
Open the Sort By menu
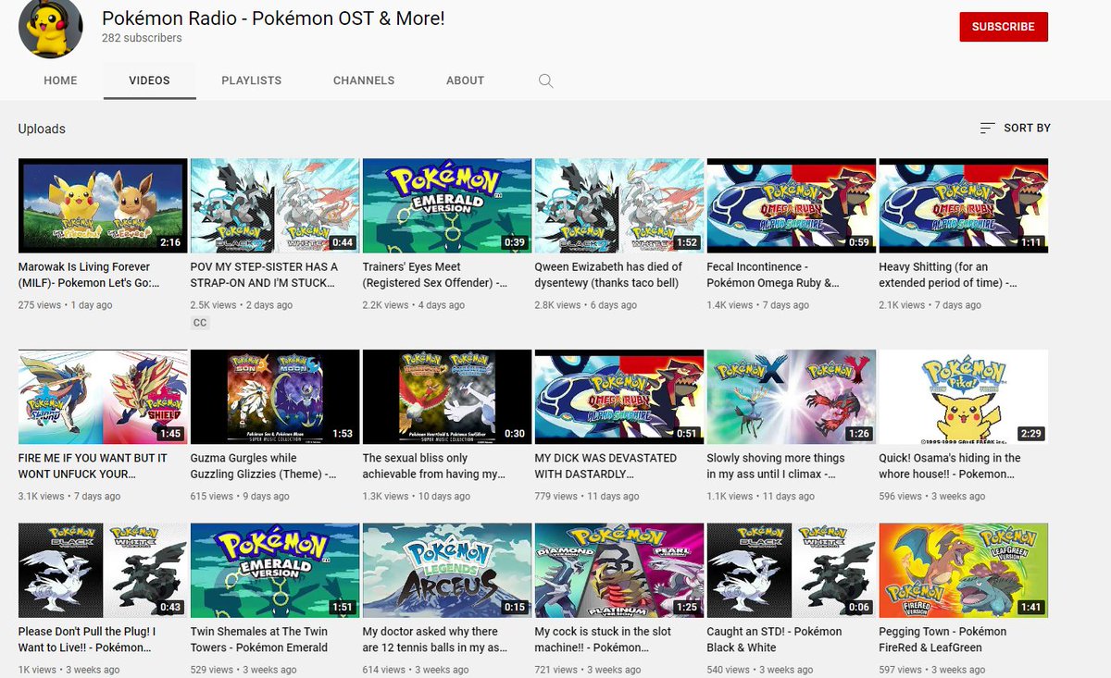tap(1015, 128)
